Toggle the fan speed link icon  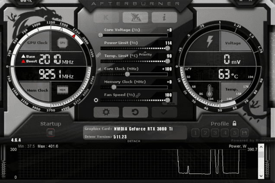pyautogui.click(x=138, y=95)
